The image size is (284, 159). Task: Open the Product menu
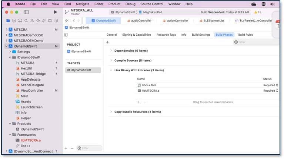pyautogui.click(x=114, y=4)
